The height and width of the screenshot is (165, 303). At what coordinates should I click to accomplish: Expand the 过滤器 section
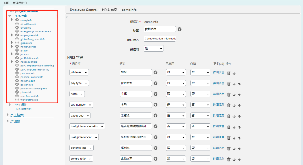click(x=8, y=121)
